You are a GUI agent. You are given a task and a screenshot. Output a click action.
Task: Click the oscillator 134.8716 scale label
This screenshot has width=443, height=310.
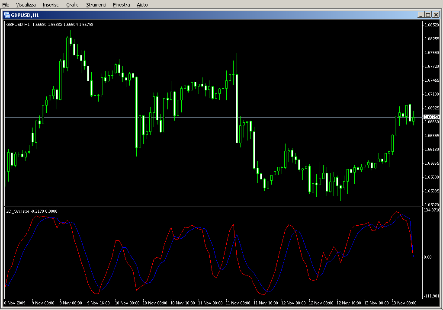pos(432,210)
